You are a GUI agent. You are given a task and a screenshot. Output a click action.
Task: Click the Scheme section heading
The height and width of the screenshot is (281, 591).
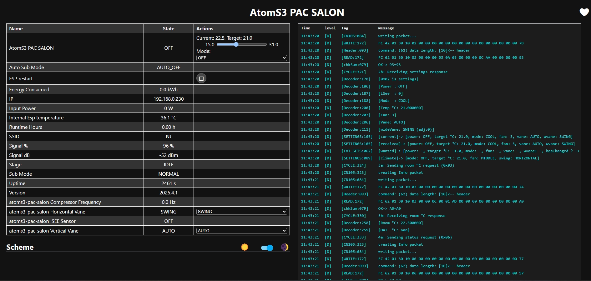click(20, 247)
